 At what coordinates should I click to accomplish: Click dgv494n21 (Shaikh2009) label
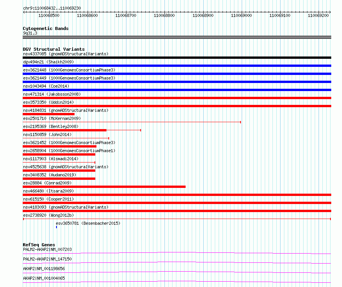pos(48,62)
